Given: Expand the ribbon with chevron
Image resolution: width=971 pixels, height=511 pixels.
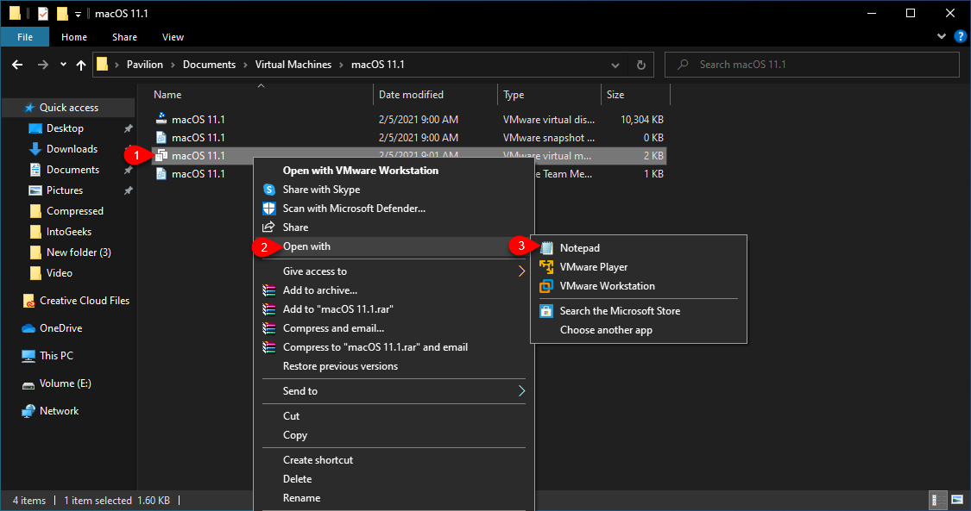Looking at the screenshot, I should tap(942, 36).
